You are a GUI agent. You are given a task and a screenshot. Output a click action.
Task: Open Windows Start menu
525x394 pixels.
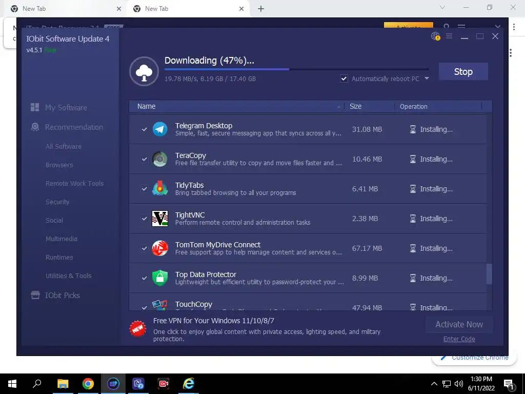tap(12, 384)
